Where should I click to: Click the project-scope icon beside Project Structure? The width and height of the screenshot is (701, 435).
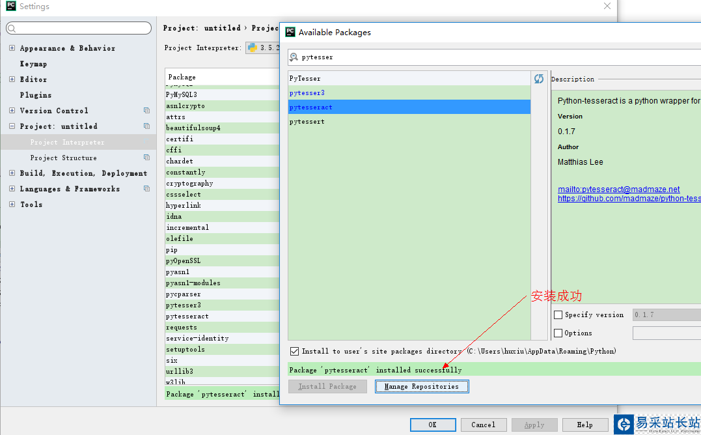146,158
